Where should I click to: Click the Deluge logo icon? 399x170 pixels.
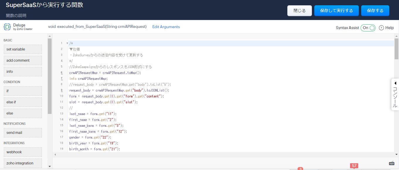[7, 27]
